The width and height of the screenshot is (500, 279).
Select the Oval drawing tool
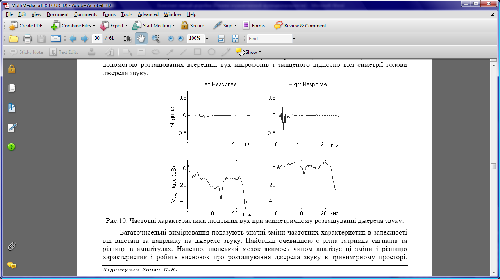(212, 52)
